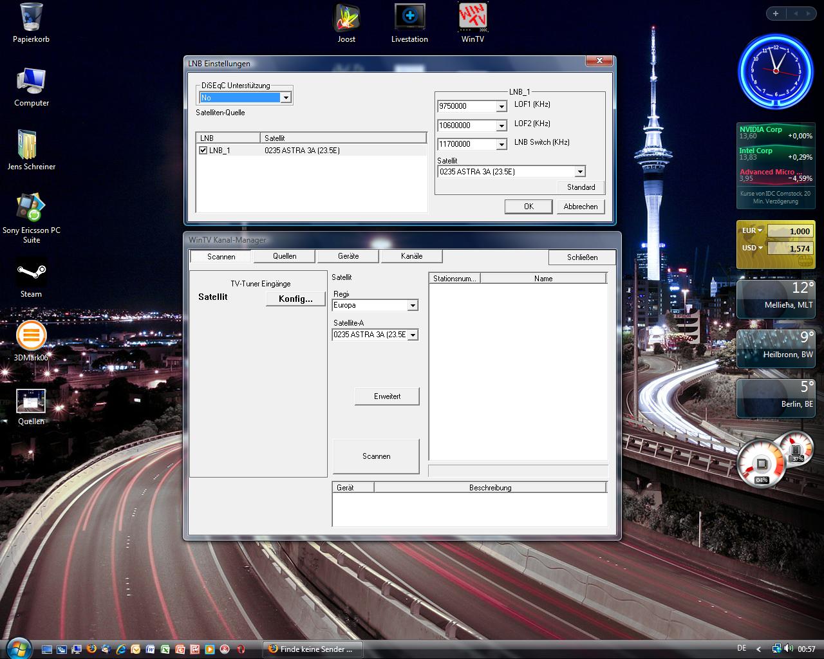Open the DiSEqC Unterstützung dropdown
Viewport: 824px width, 659px height.
[x=286, y=98]
